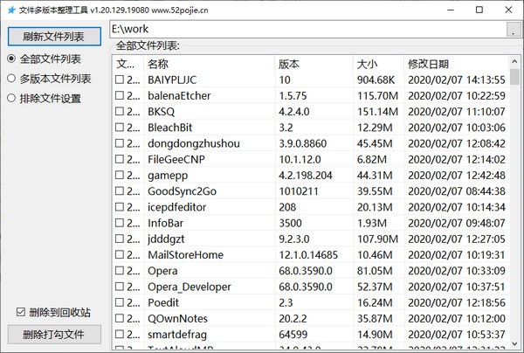The image size is (524, 353).
Task: Click version 4.2.198.204 cell
Action: click(x=306, y=176)
